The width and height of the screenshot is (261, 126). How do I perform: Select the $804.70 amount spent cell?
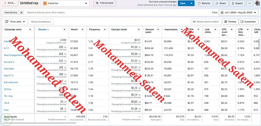click(x=149, y=55)
